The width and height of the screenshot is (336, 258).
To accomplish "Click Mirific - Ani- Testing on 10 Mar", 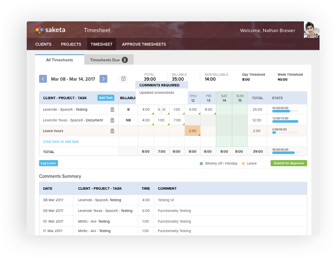I will pos(94,221).
